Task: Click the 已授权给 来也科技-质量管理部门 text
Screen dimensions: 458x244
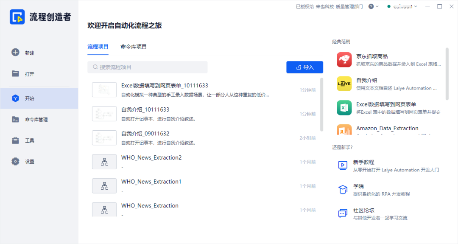Action: pyautogui.click(x=329, y=6)
